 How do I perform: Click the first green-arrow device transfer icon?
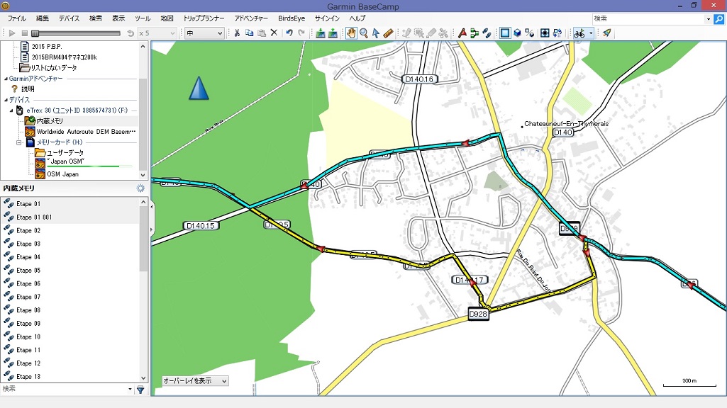point(321,33)
